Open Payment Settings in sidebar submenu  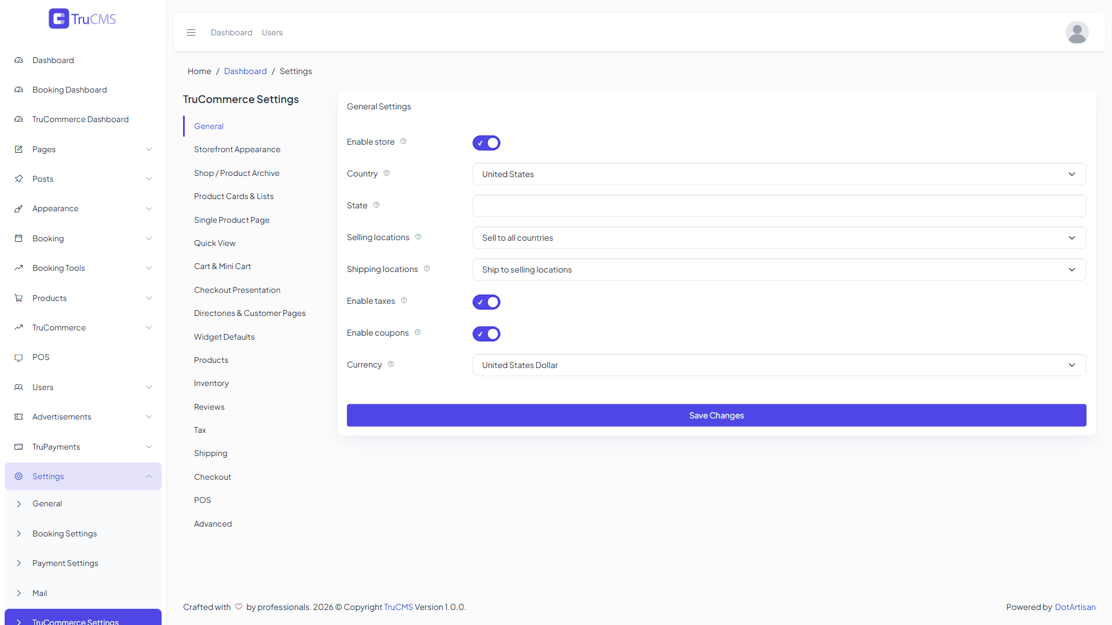click(65, 563)
